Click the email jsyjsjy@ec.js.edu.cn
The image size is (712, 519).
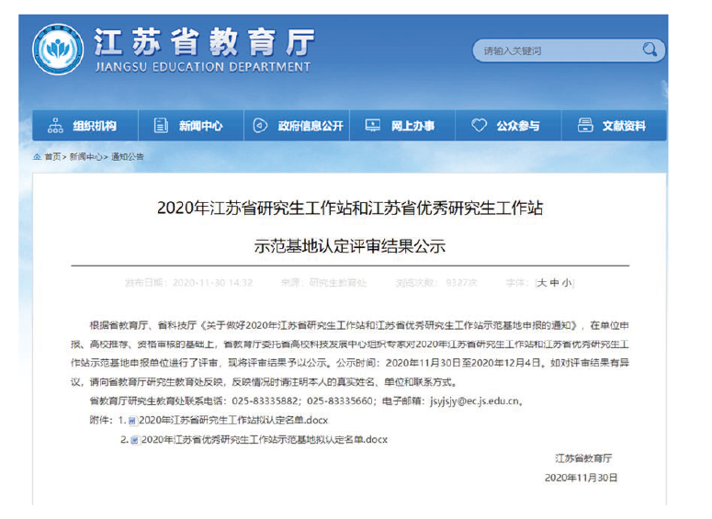click(x=474, y=401)
